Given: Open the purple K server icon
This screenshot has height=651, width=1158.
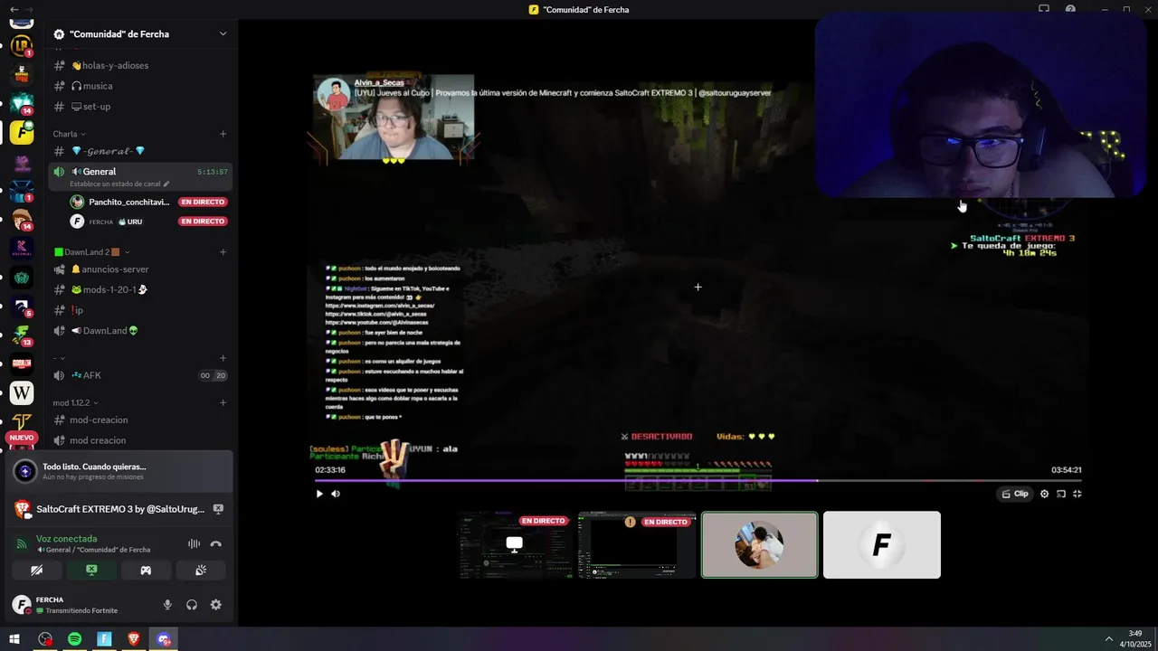Looking at the screenshot, I should [x=22, y=248].
